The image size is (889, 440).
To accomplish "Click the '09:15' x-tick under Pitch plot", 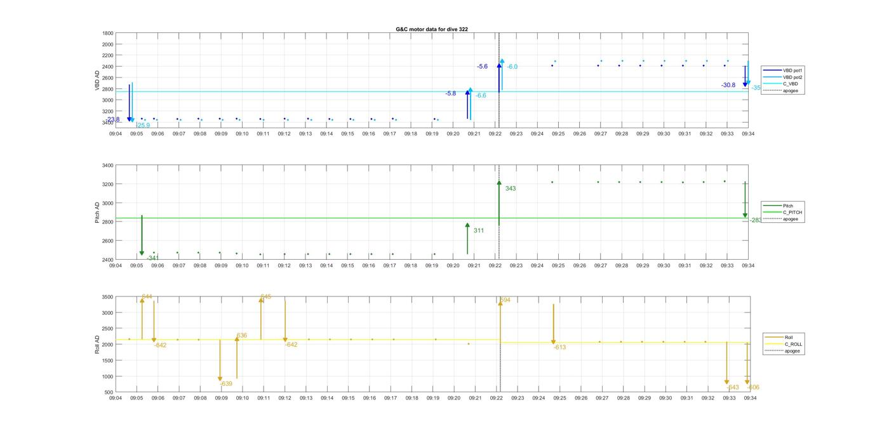I will [347, 265].
